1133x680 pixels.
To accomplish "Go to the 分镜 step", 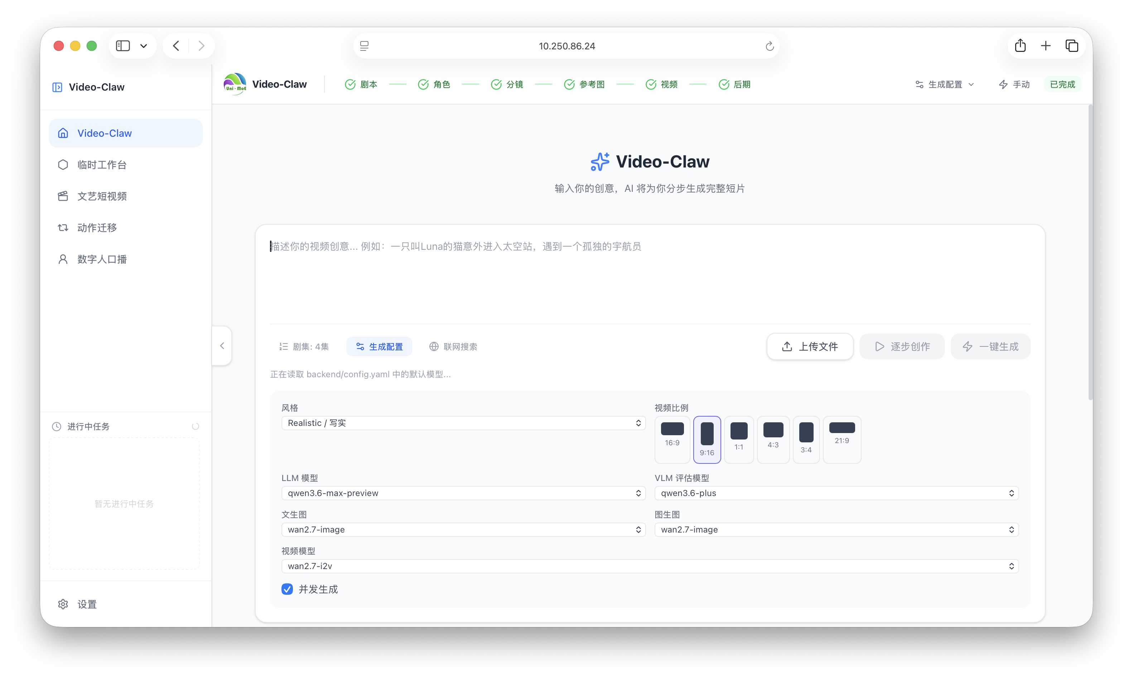I will point(507,84).
